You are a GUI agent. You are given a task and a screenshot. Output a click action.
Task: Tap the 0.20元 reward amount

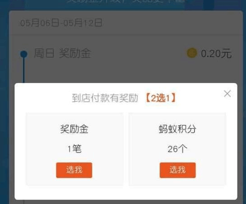(x=216, y=54)
